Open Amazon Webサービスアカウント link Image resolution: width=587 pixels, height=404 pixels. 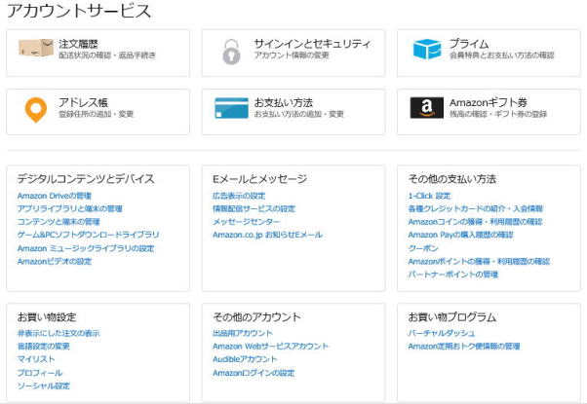(270, 347)
